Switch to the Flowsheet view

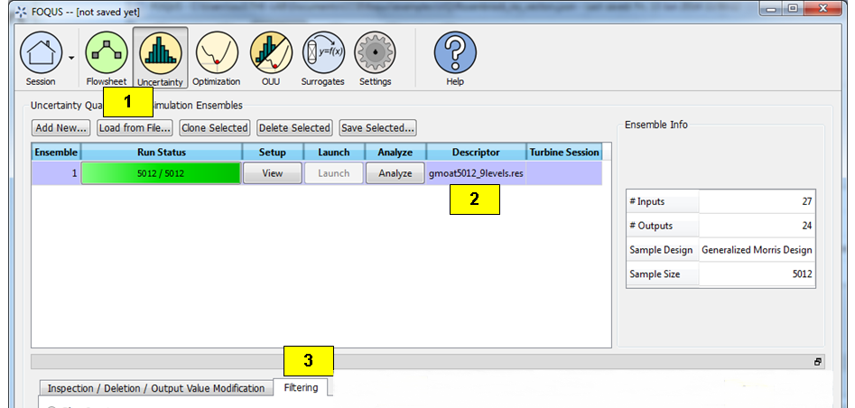coord(107,53)
